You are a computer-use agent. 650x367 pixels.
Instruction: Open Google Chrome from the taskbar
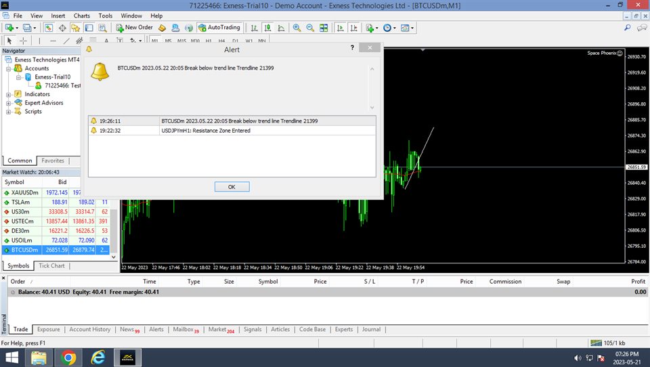68,358
